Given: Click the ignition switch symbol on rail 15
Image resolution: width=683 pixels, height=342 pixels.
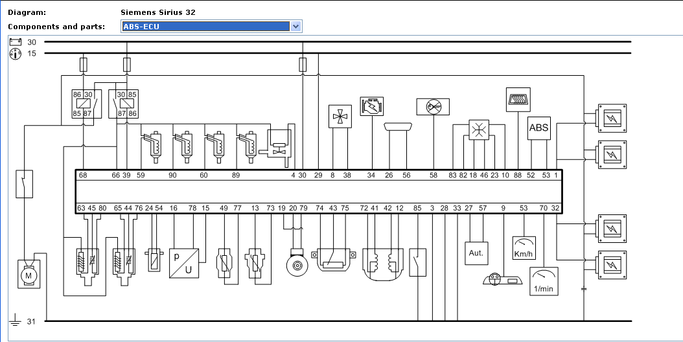Looking at the screenshot, I should click(x=16, y=54).
